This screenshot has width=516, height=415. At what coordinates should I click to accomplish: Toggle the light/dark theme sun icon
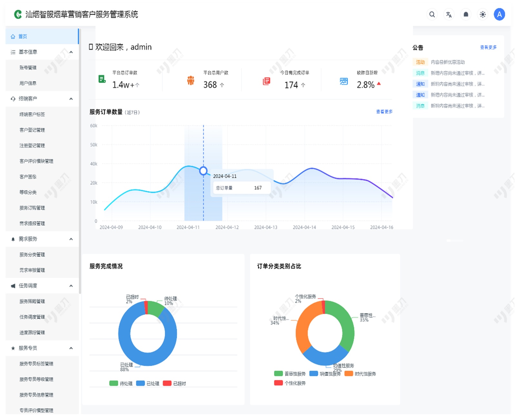pyautogui.click(x=482, y=15)
